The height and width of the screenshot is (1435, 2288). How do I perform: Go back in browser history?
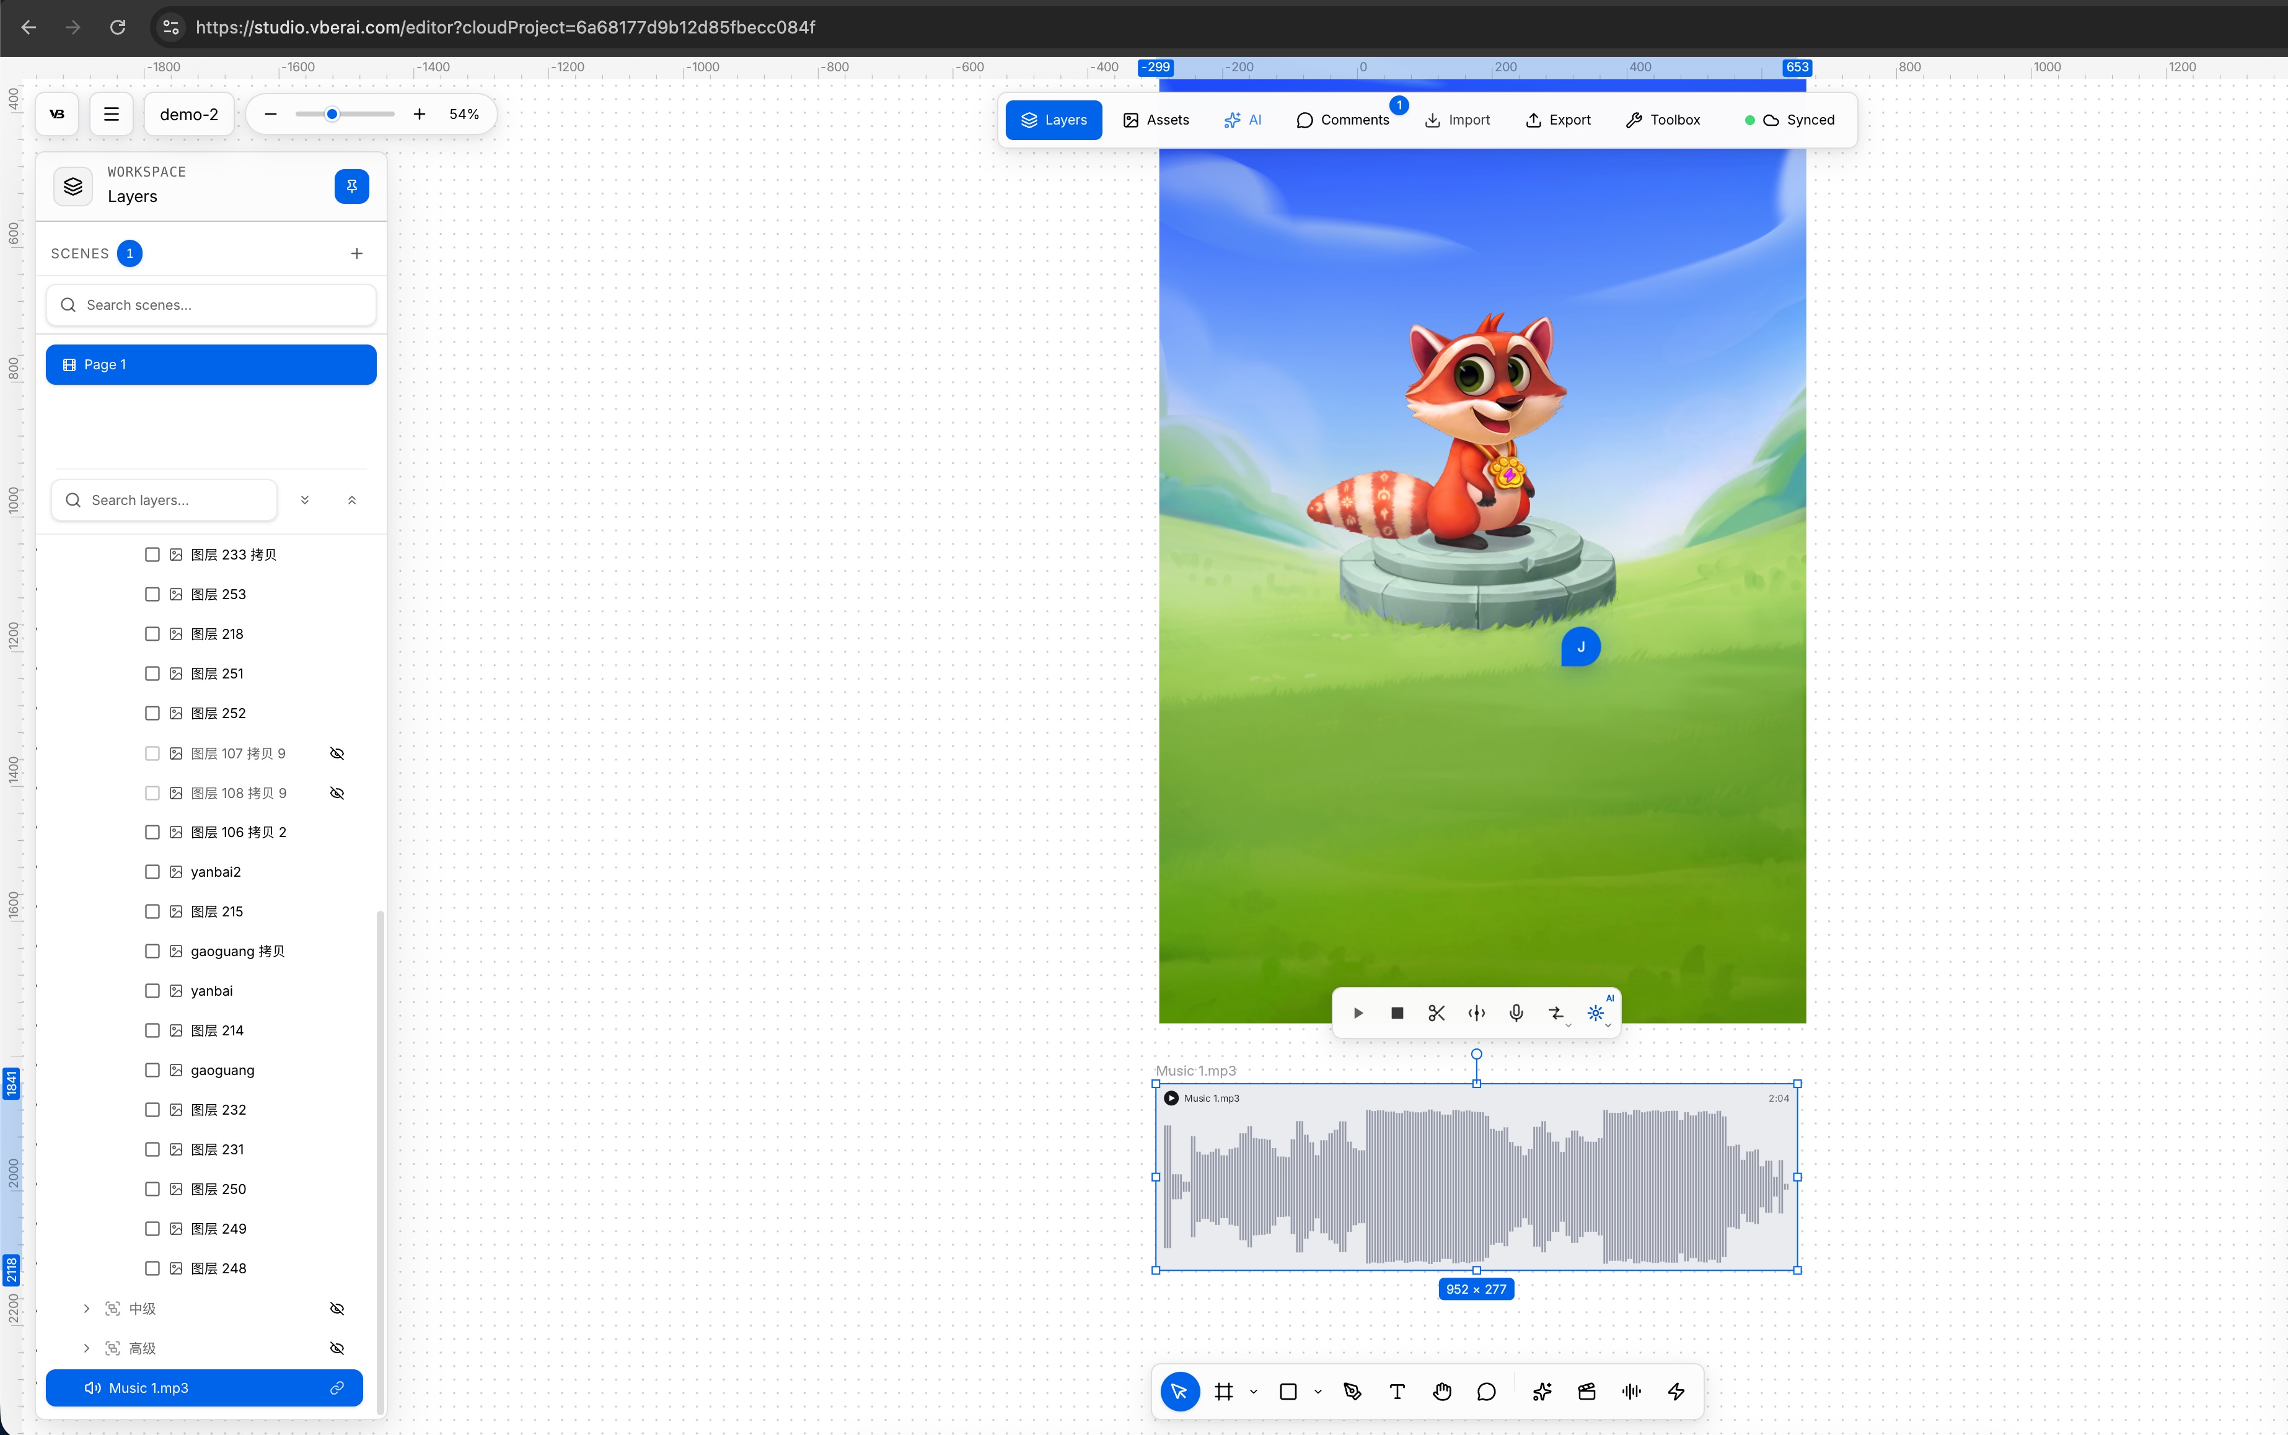click(x=29, y=27)
